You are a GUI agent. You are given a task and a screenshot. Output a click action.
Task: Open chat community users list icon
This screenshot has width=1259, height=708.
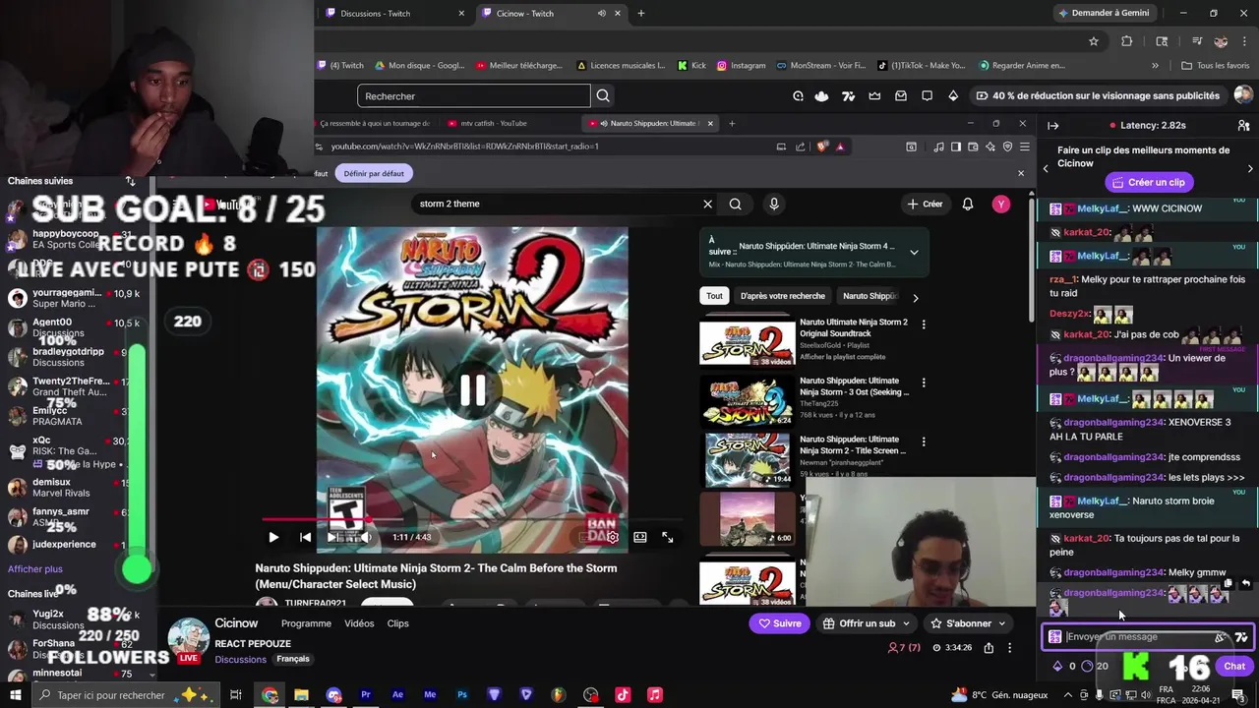point(1243,126)
